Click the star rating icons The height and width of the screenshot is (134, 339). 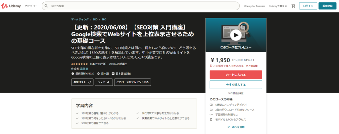pyautogui.click(x=81, y=64)
